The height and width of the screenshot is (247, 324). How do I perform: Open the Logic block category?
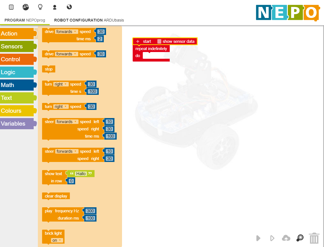(x=18, y=72)
